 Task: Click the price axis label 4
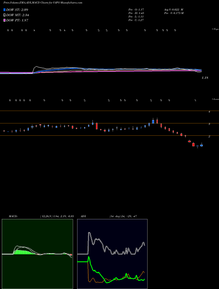click(209, 112)
